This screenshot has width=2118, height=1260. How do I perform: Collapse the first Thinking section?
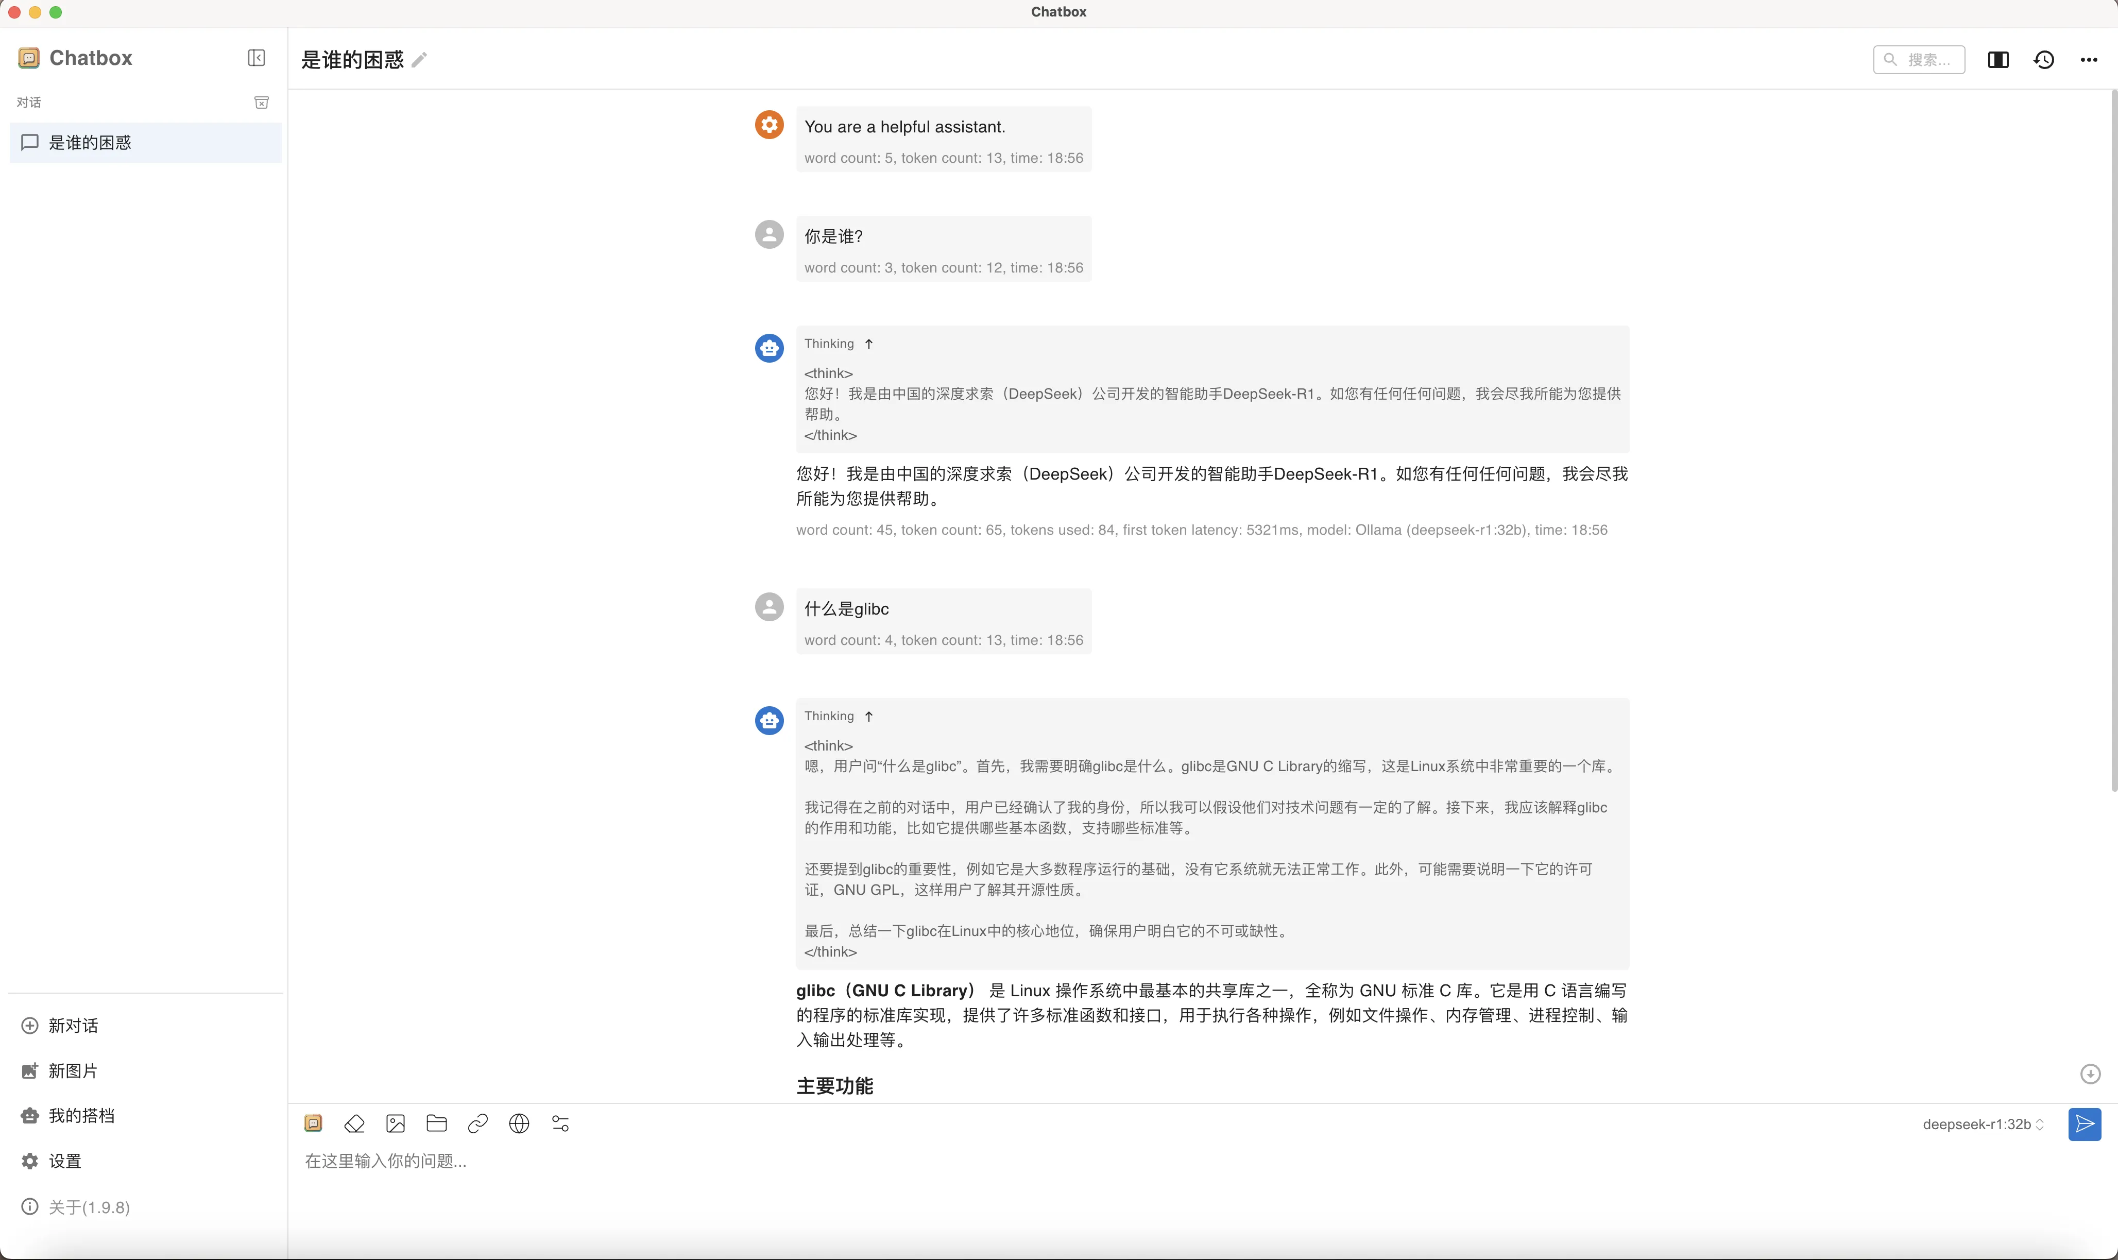click(839, 344)
